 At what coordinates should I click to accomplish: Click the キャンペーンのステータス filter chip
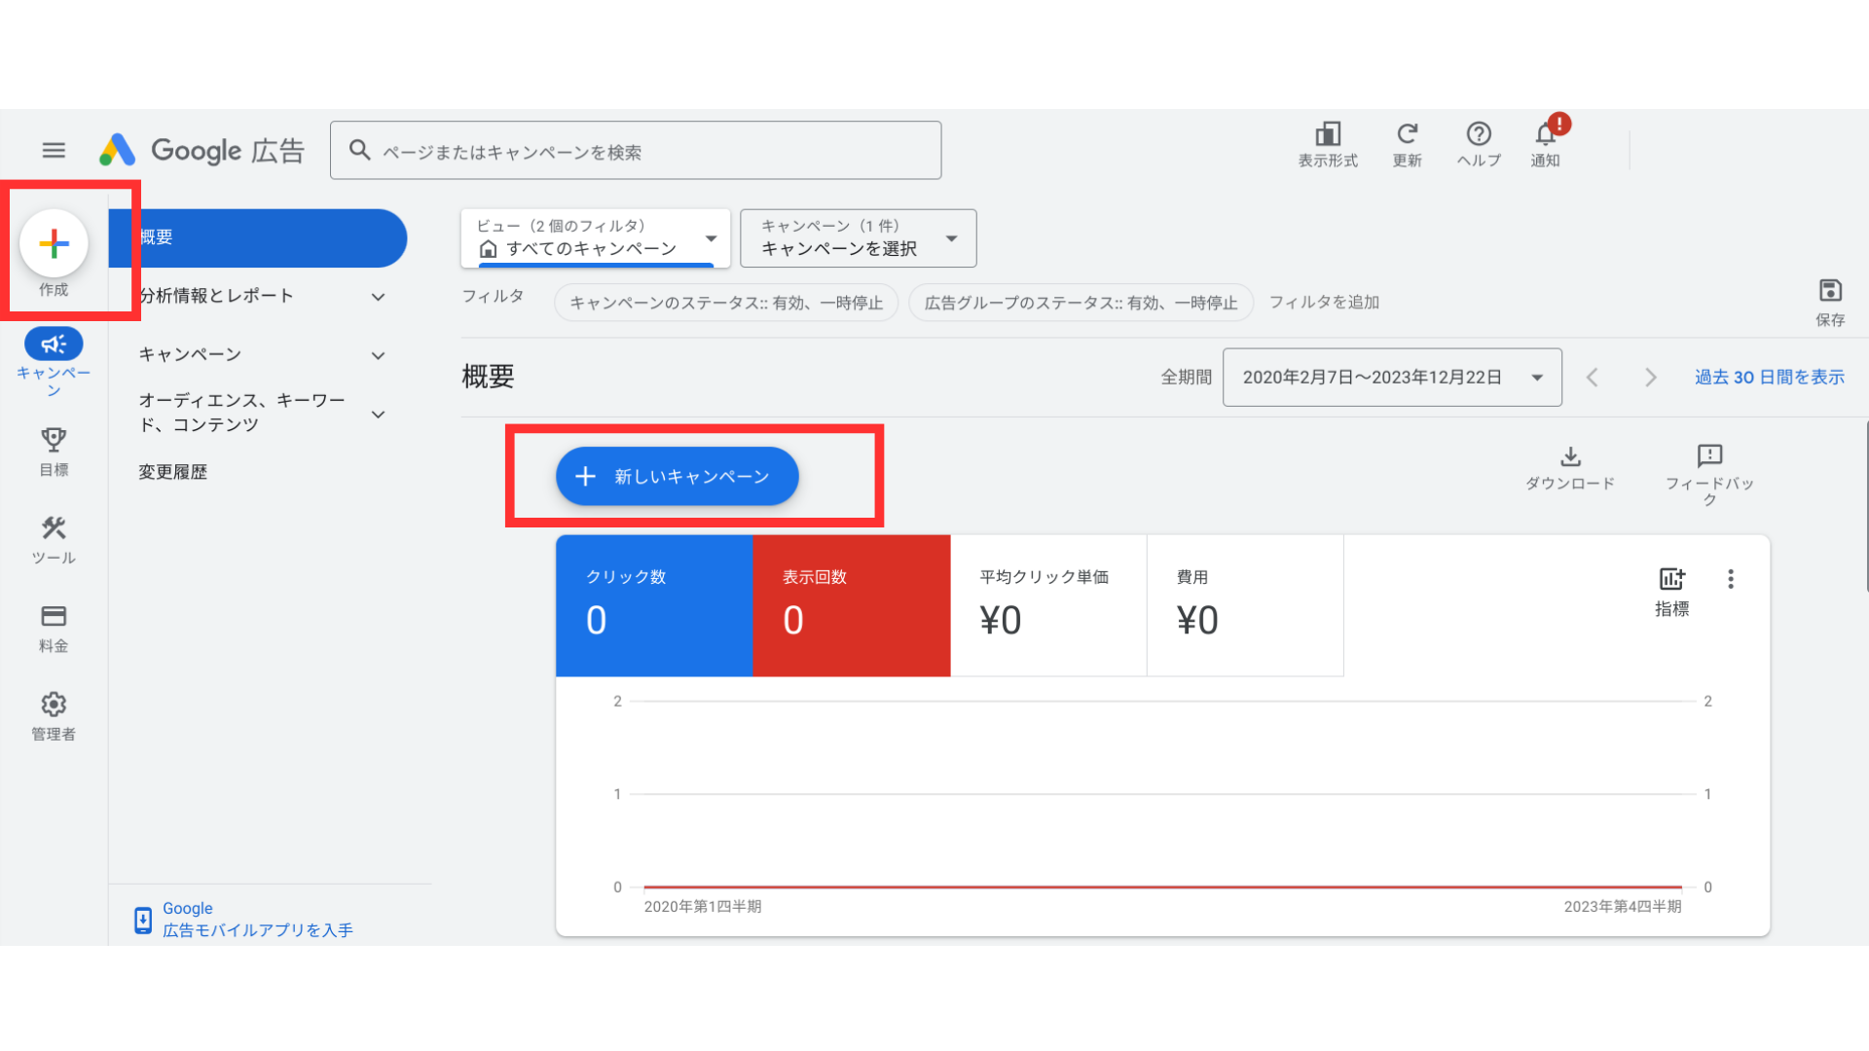(x=726, y=303)
